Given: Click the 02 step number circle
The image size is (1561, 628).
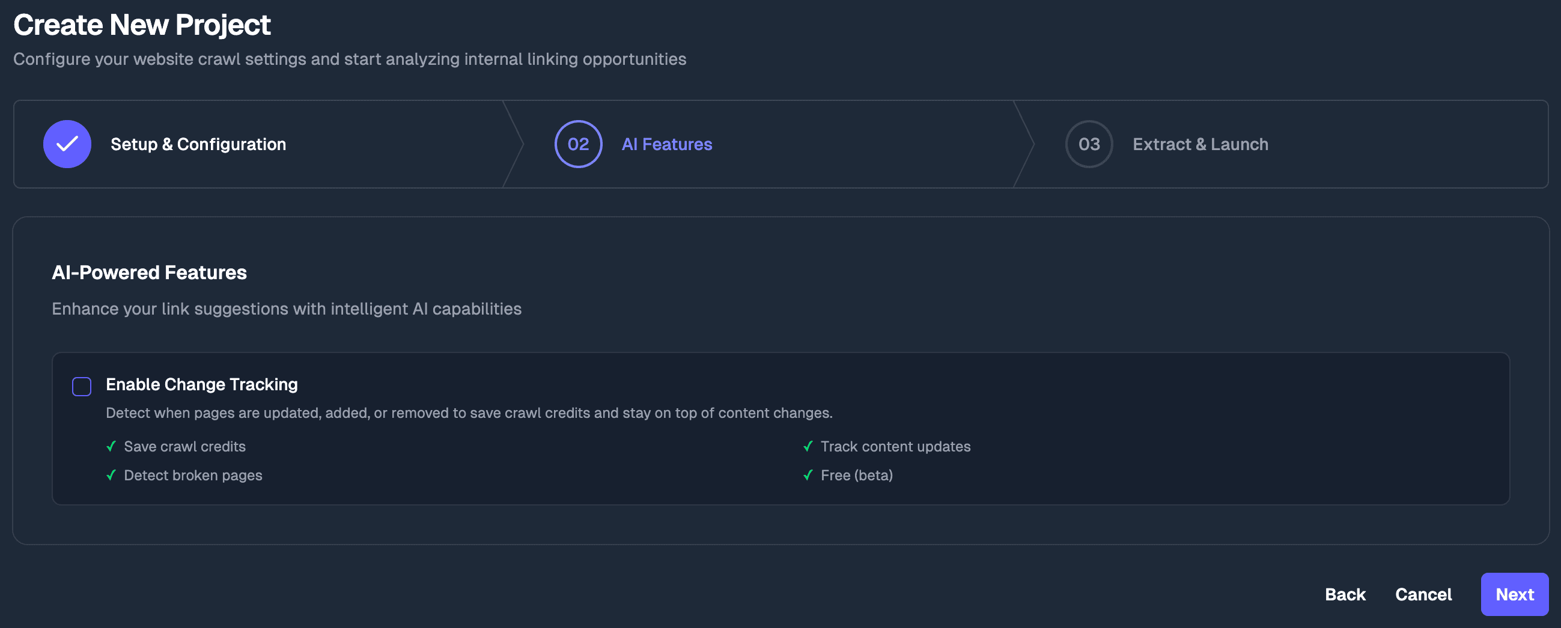Looking at the screenshot, I should pos(578,144).
